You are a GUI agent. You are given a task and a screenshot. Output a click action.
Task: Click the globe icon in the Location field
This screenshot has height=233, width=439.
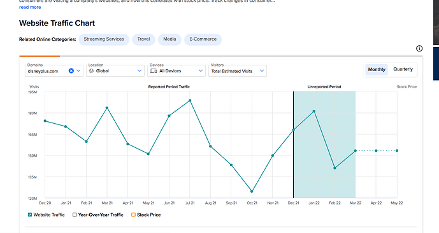click(x=91, y=71)
